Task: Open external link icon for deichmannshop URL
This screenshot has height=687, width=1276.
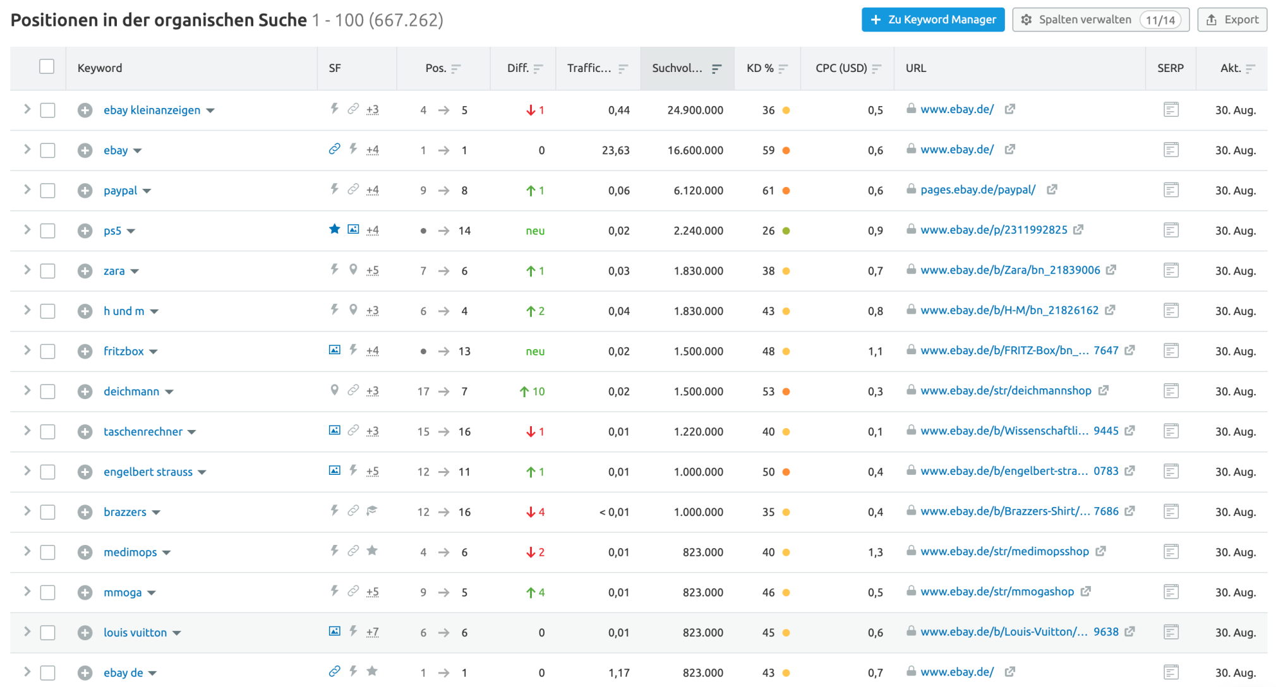Action: 1104,390
